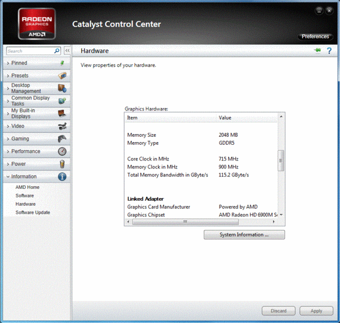
Task: Select the Memory Clock in MHz row
Action: pyautogui.click(x=201, y=167)
